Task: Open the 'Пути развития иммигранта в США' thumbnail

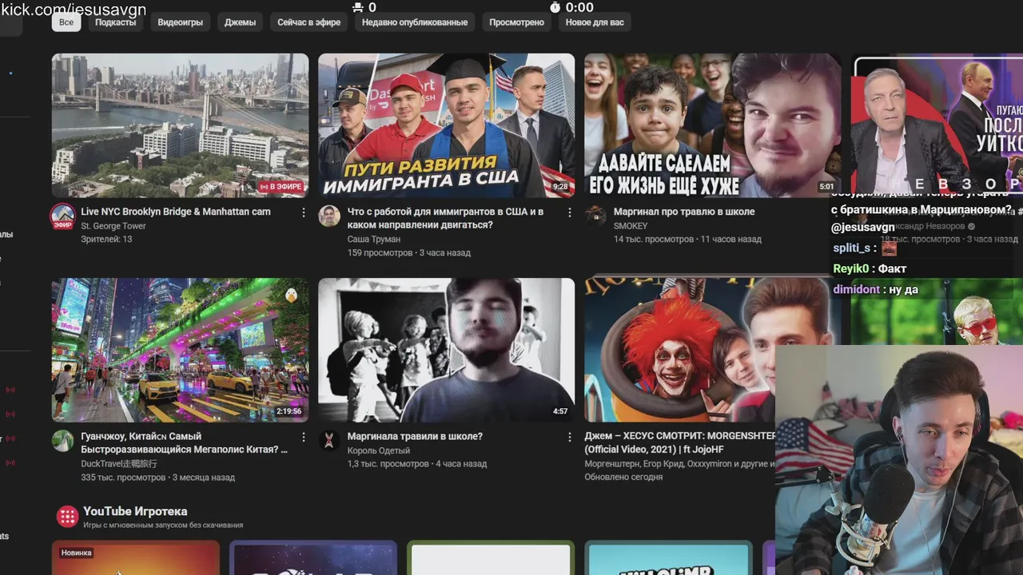Action: click(x=446, y=125)
